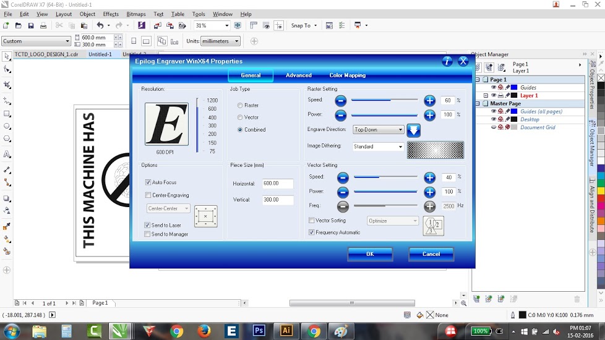605x340 pixels.
Task: Decrease vector speed with minus button
Action: 343,177
